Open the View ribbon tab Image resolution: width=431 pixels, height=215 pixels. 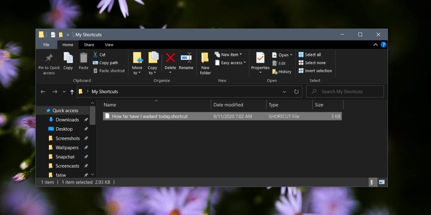[109, 45]
